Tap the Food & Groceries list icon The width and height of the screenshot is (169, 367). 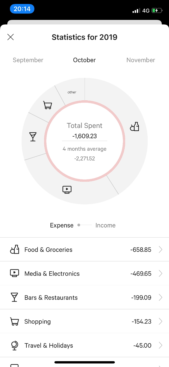(15, 249)
